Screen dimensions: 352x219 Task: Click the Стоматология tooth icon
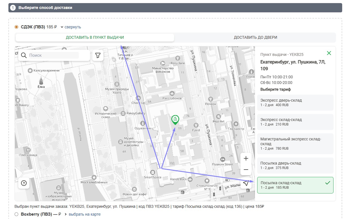206,181
